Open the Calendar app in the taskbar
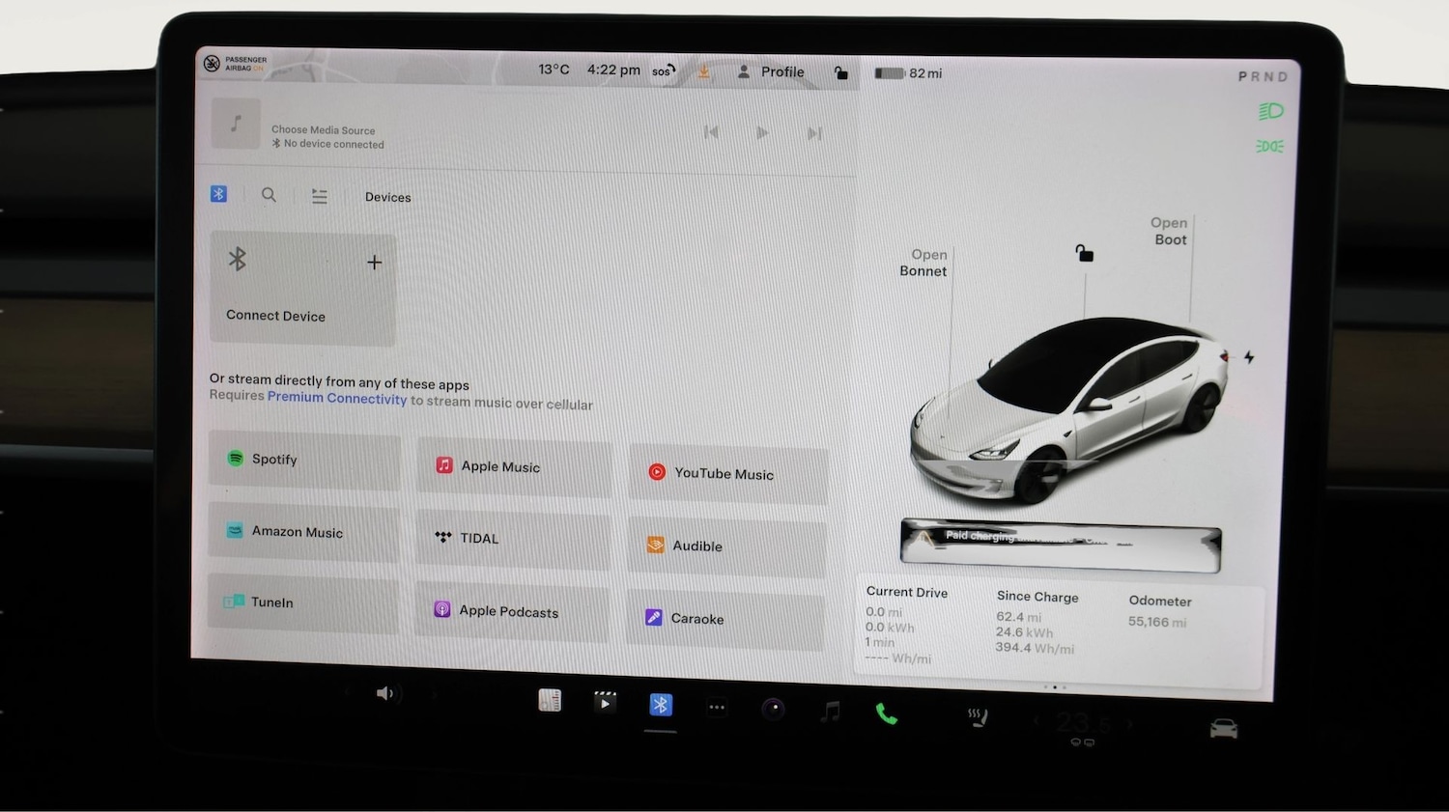1449x812 pixels. 551,699
